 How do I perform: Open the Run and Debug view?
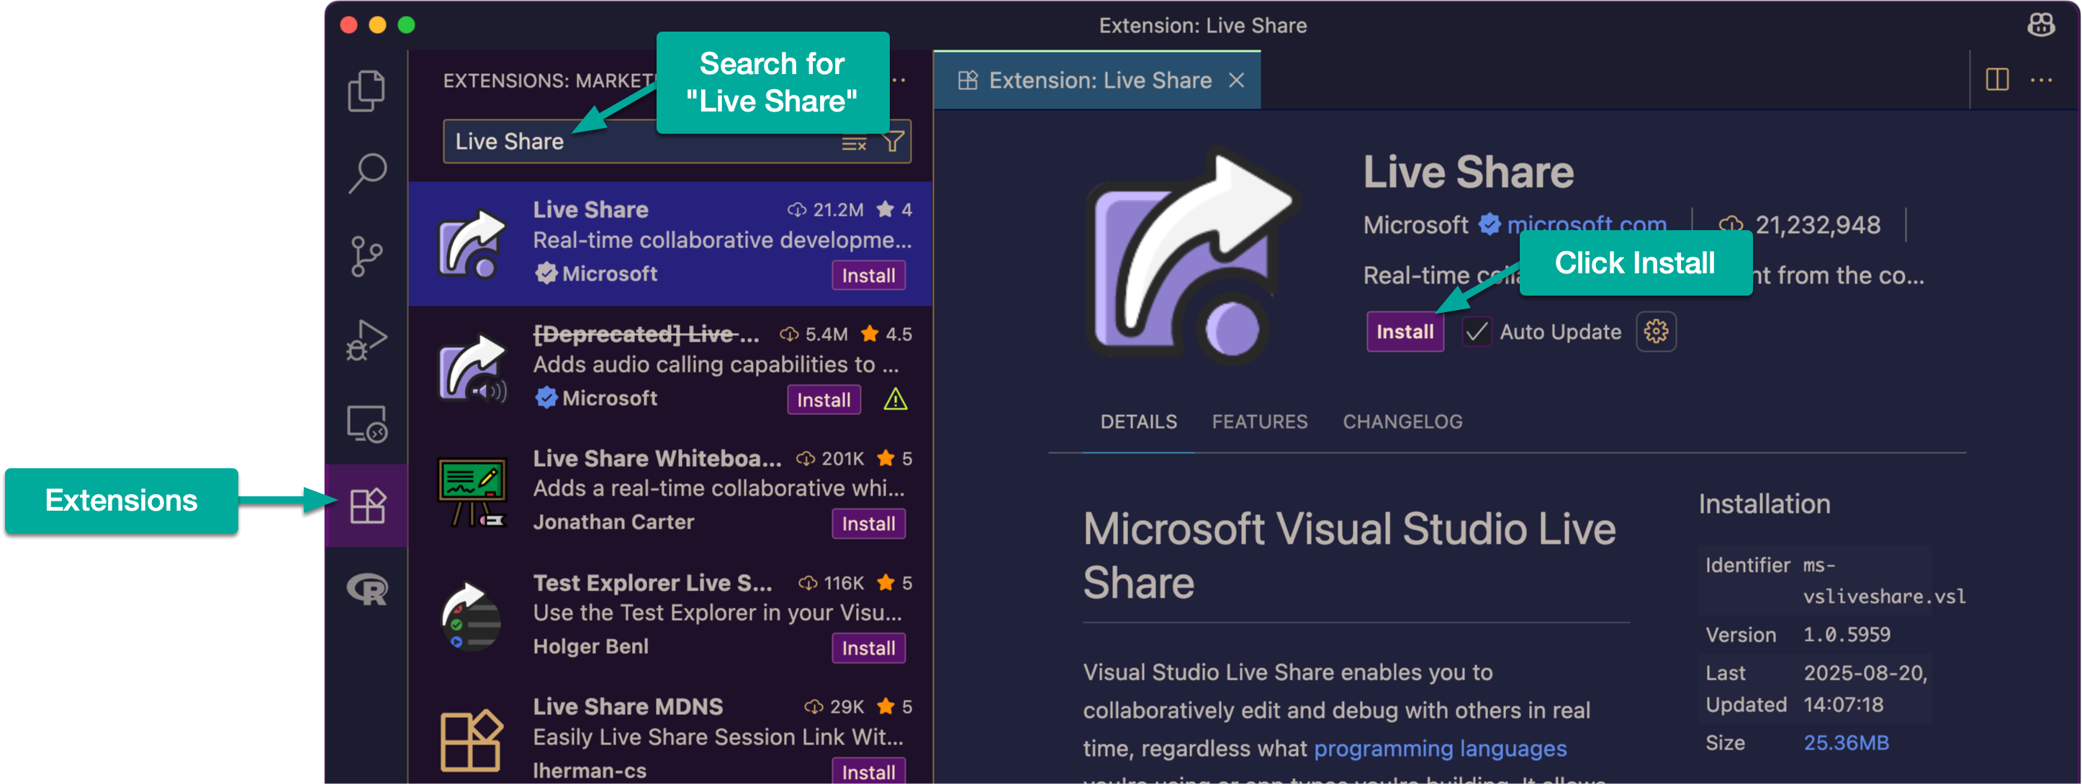pos(366,340)
